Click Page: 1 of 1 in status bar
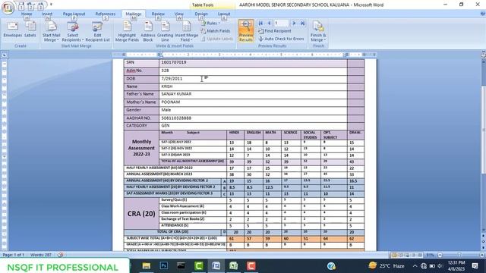 [14, 255]
